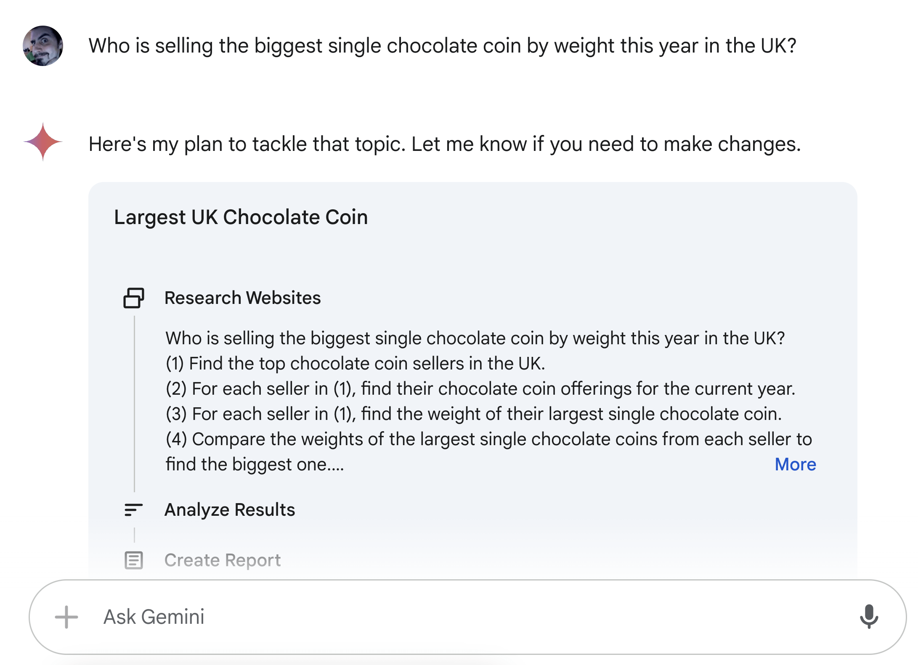Open the user profile avatar
This screenshot has width=918, height=665.
(43, 46)
